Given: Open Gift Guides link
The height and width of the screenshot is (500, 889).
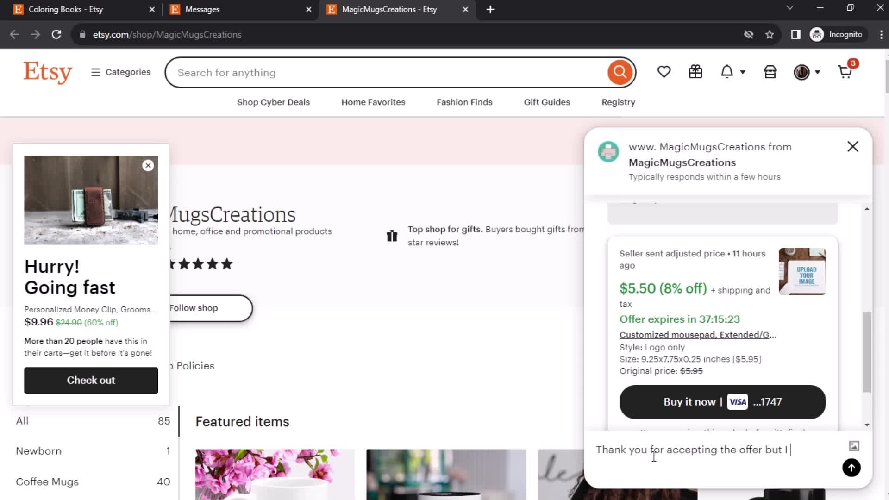Looking at the screenshot, I should point(547,102).
